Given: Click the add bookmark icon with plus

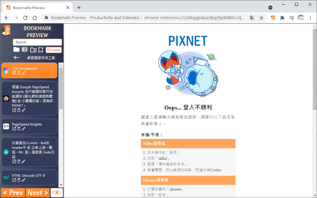Looking at the screenshot, I should (41, 50).
